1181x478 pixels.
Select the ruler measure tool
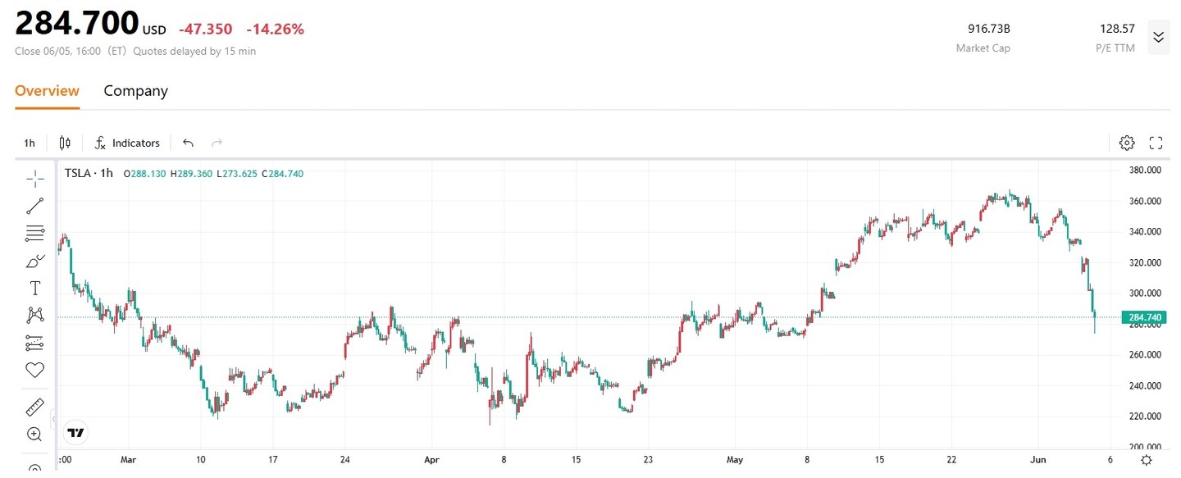pos(35,407)
